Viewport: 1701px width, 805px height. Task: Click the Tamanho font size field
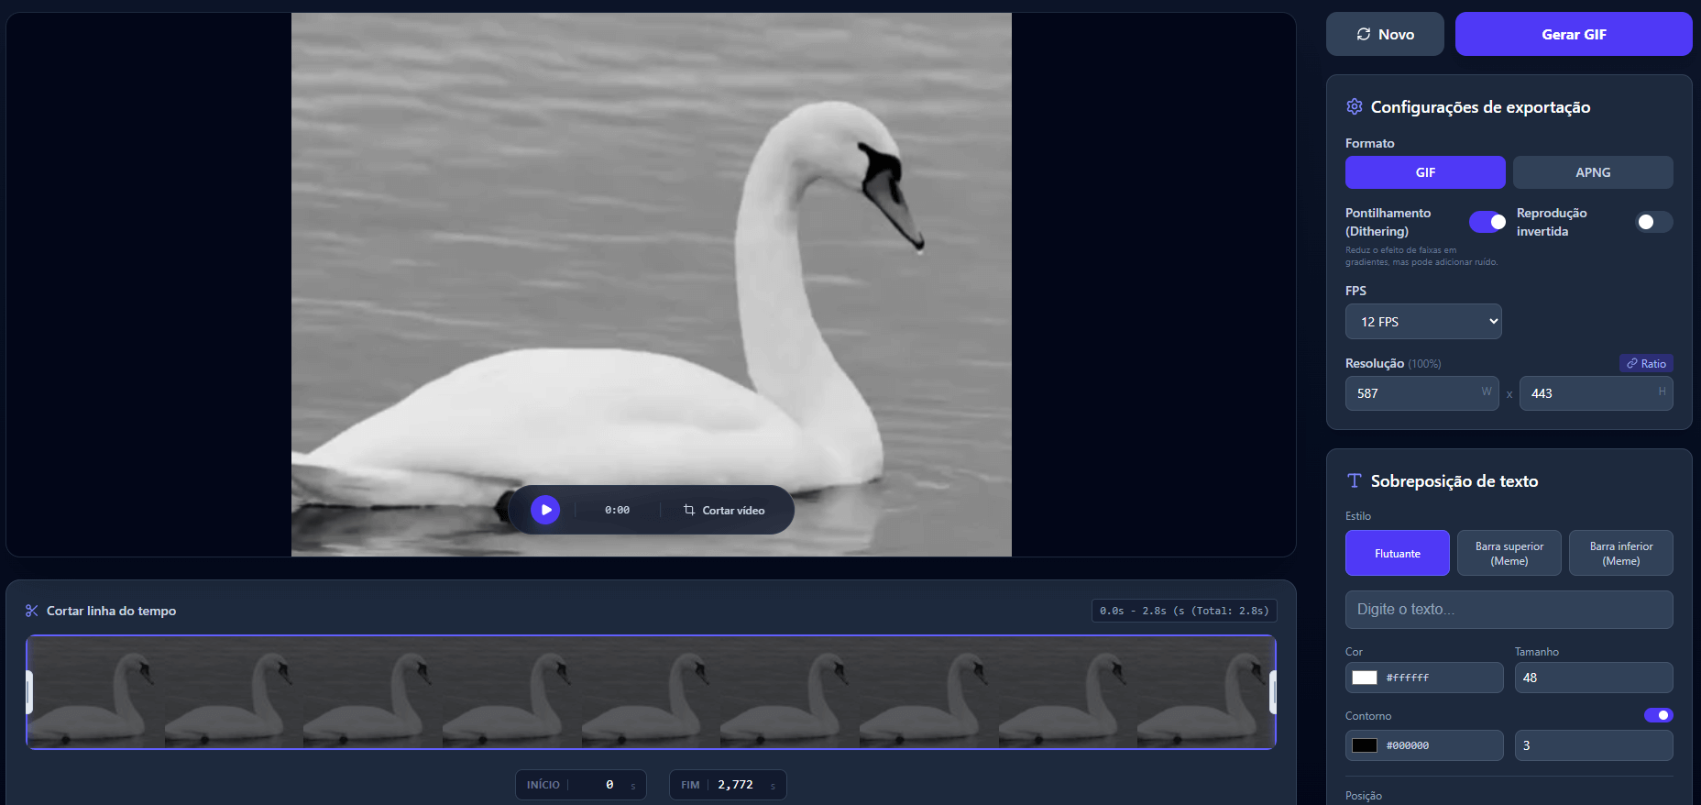click(x=1594, y=678)
